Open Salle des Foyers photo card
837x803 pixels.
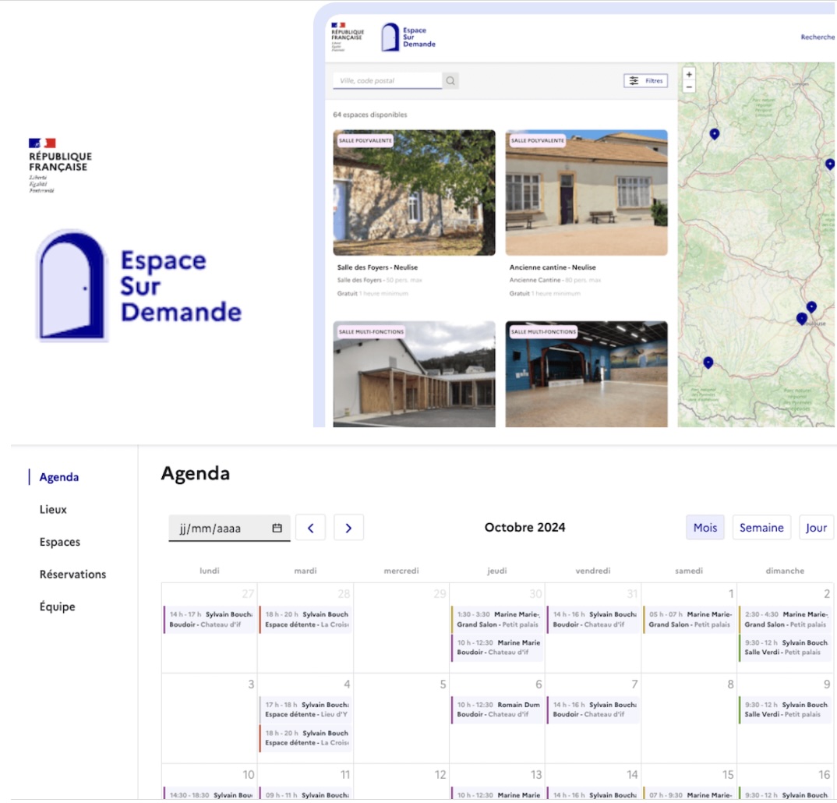[x=414, y=193]
